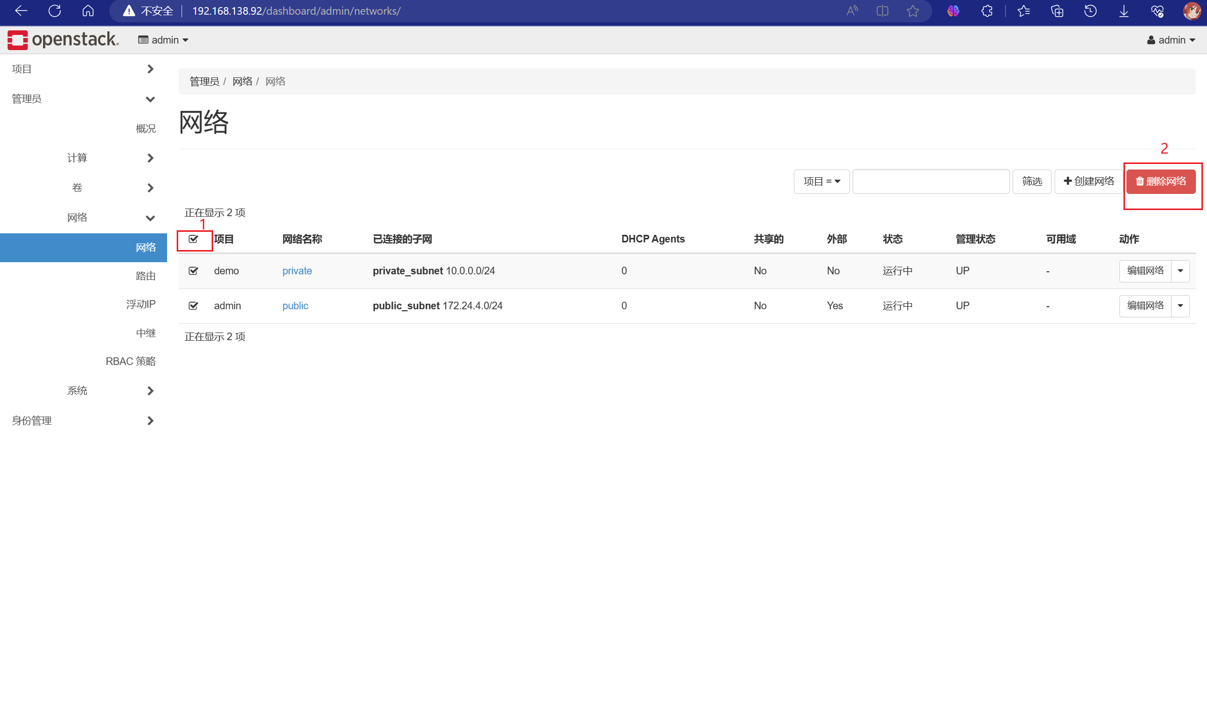Viewport: 1207px width, 701px height.
Task: Open the public network link
Action: pyautogui.click(x=295, y=306)
